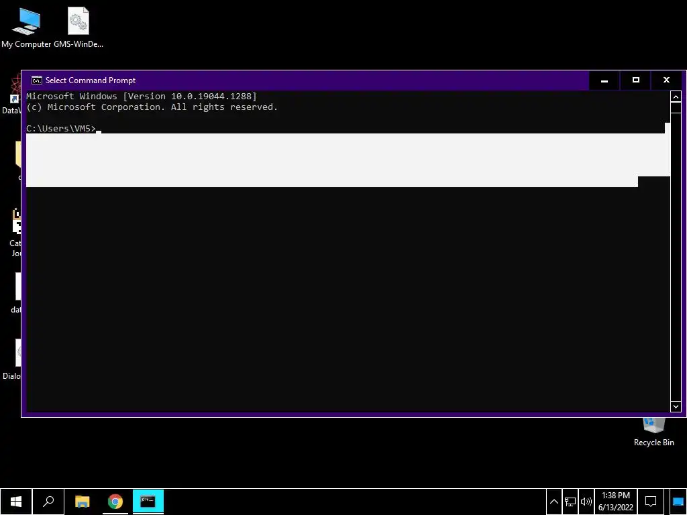Maximize the Command Prompt window
The width and height of the screenshot is (687, 515).
[636, 80]
